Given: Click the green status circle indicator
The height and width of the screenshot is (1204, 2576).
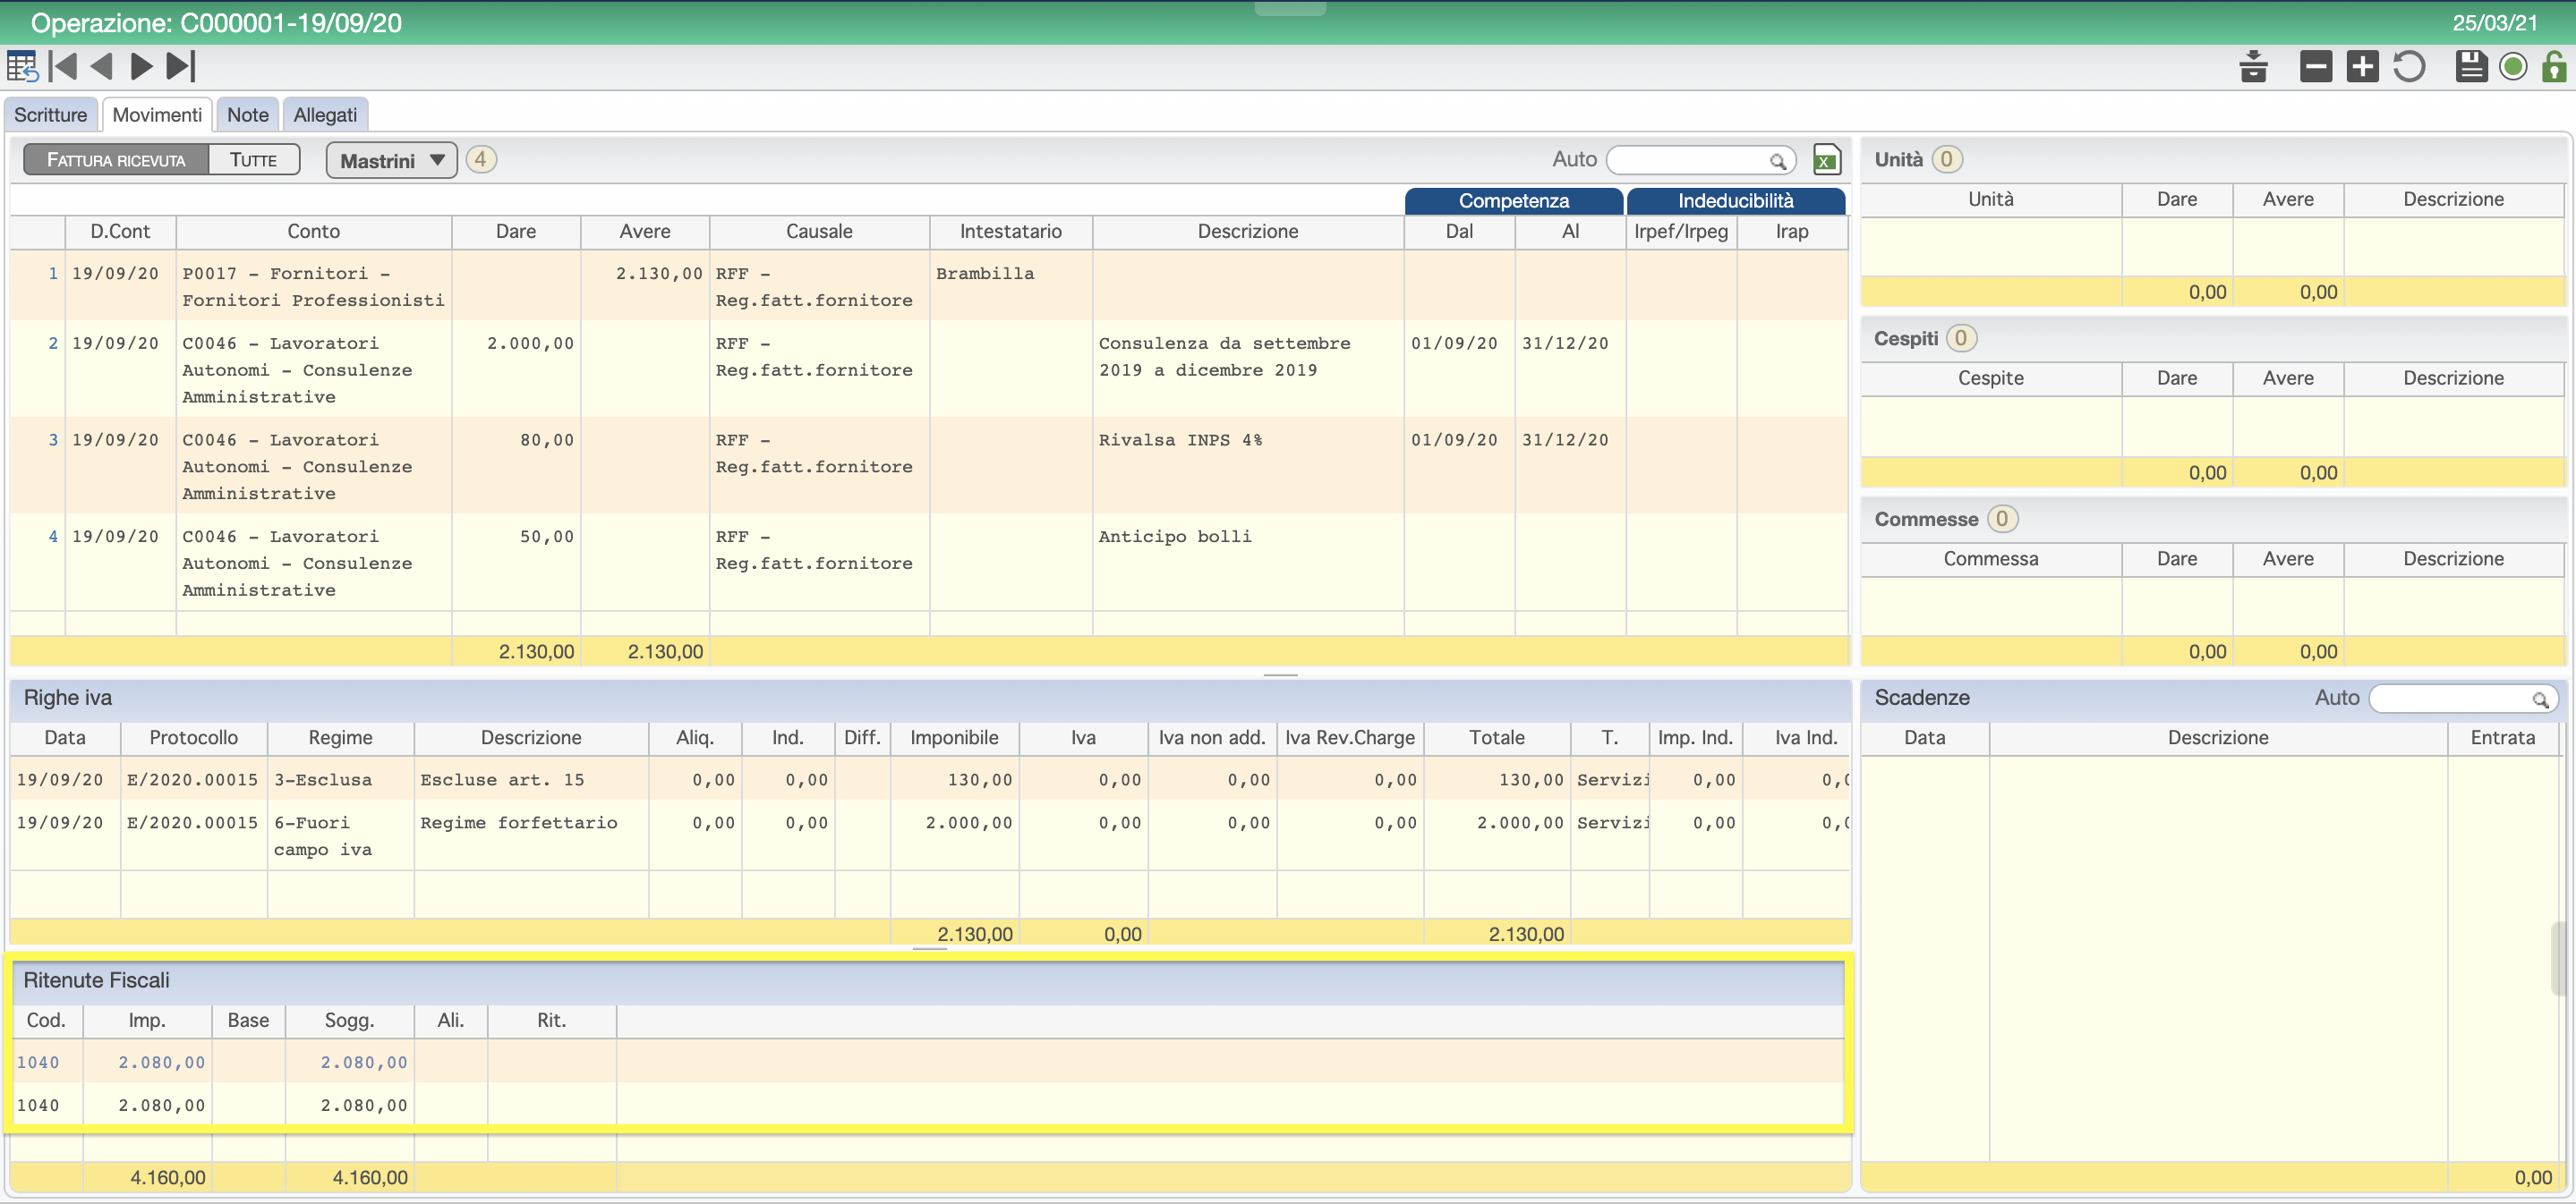Looking at the screenshot, I should pyautogui.click(x=2512, y=67).
